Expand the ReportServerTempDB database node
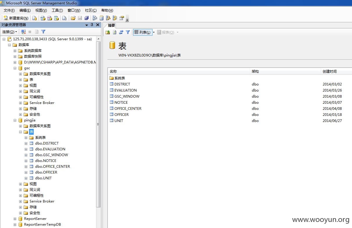The image size is (352, 228). (x=15, y=225)
